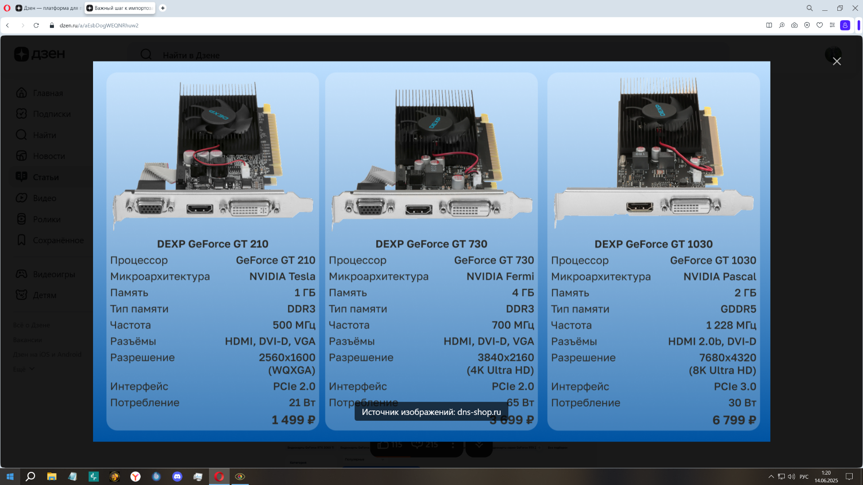Image resolution: width=863 pixels, height=485 pixels.
Task: Open Ролики in the sidebar
Action: pos(38,219)
